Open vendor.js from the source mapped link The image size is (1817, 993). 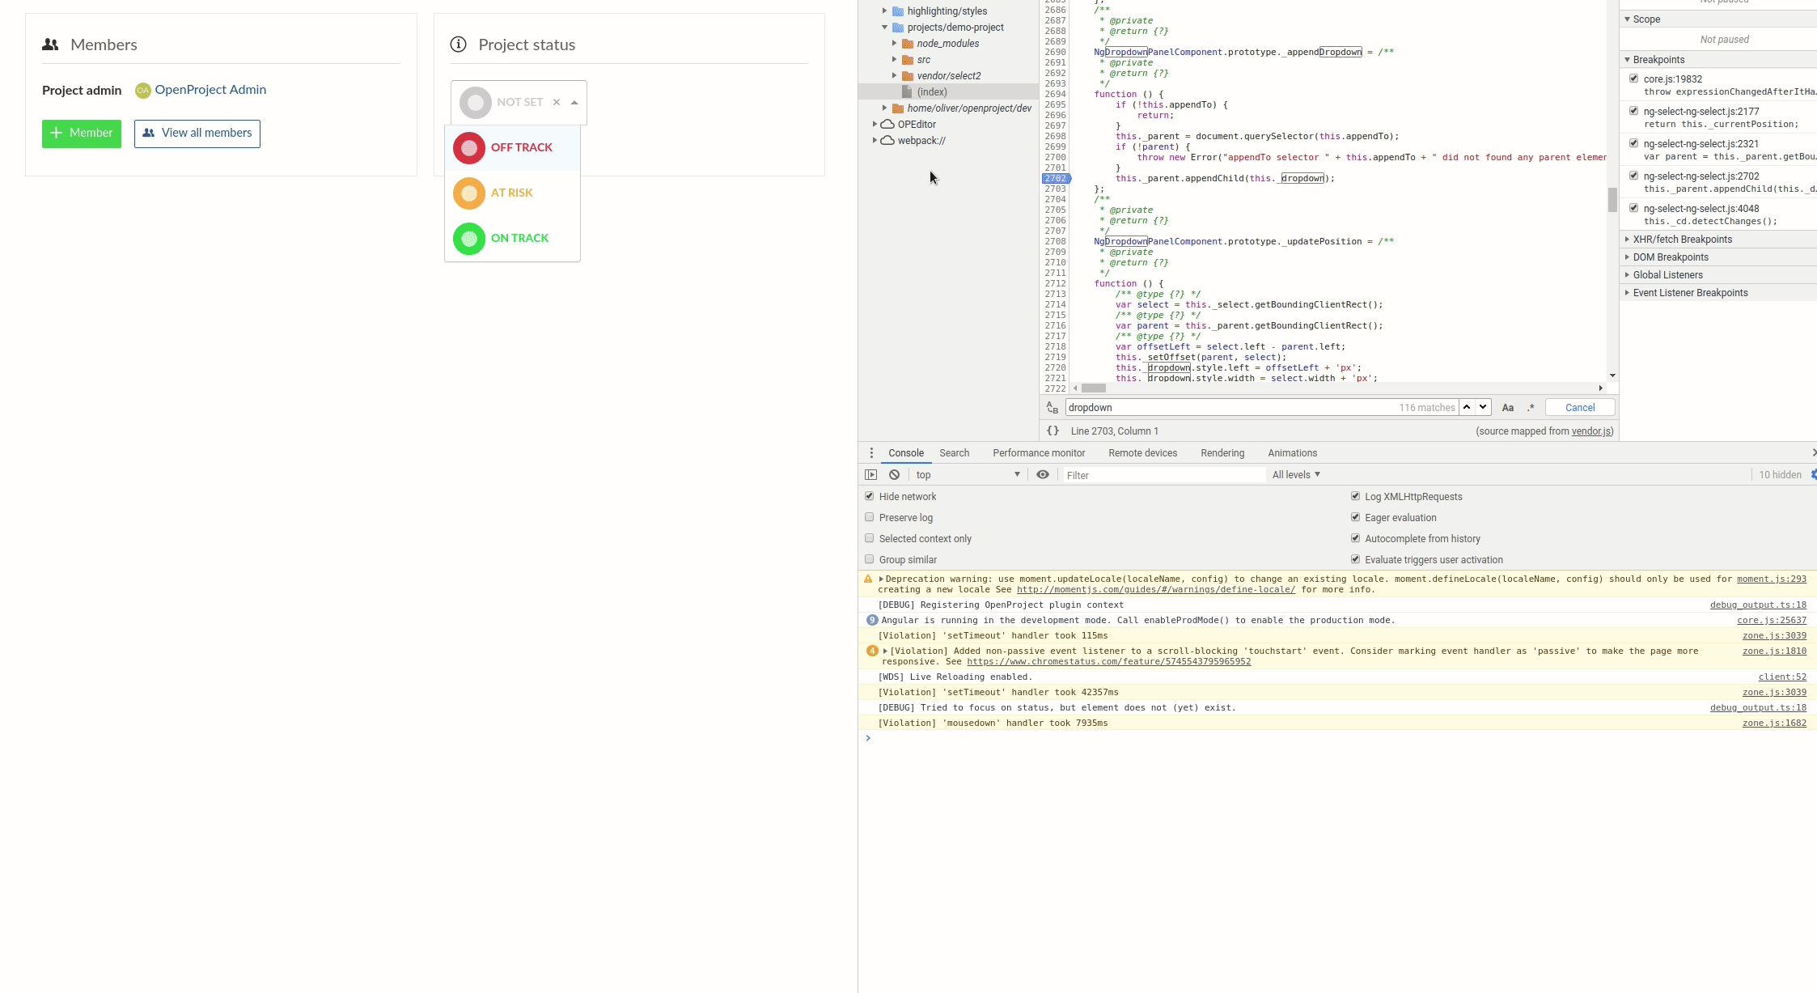(1590, 431)
